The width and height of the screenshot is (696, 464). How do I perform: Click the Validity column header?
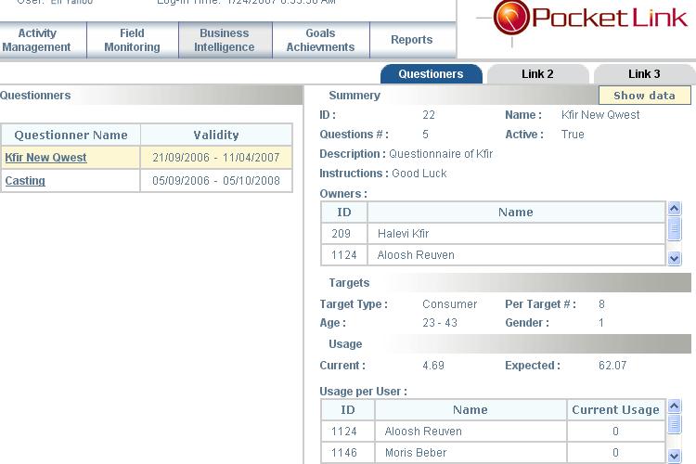click(216, 135)
